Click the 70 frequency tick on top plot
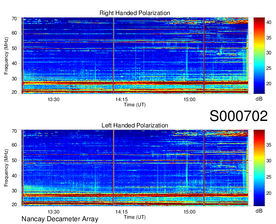This screenshot has height=224, width=276. pos(14,19)
